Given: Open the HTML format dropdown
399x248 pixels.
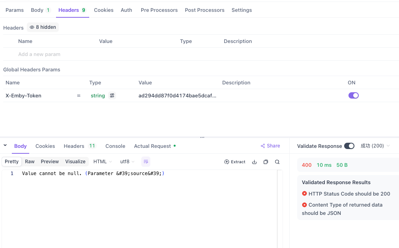Looking at the screenshot, I should click(103, 162).
